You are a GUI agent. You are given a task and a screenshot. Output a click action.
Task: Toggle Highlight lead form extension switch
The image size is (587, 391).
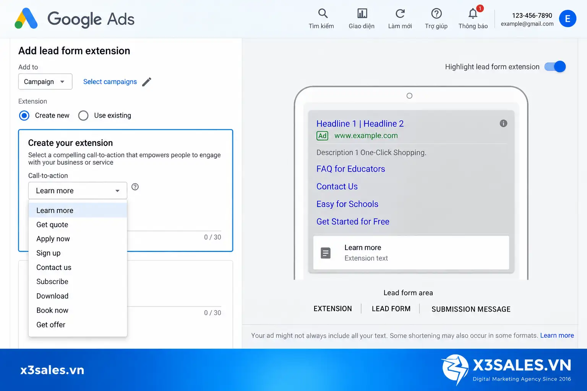tap(555, 66)
